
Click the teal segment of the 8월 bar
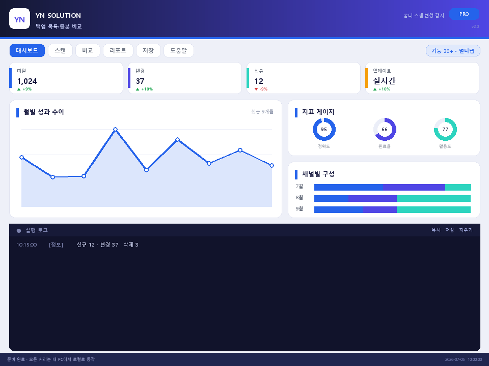[x=433, y=199]
